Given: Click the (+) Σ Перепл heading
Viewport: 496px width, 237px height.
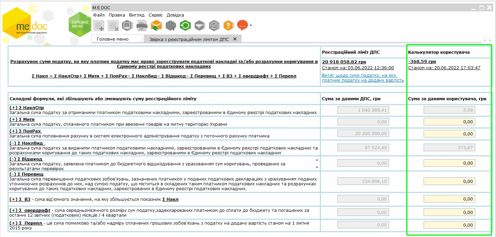Looking at the screenshot, I should [x=26, y=223].
